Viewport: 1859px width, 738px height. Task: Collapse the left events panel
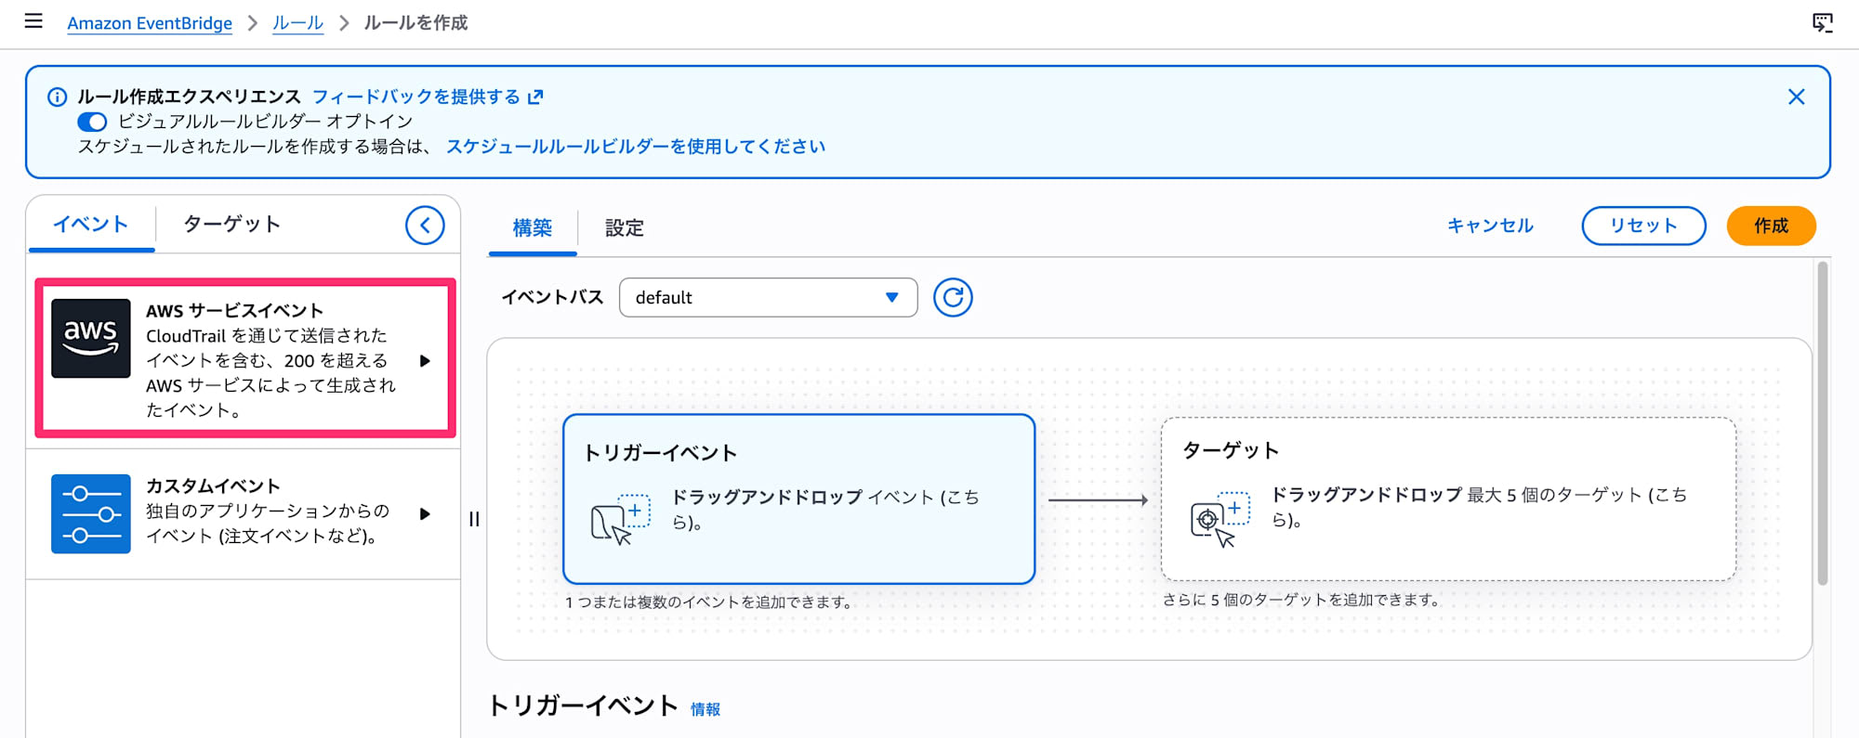(425, 225)
